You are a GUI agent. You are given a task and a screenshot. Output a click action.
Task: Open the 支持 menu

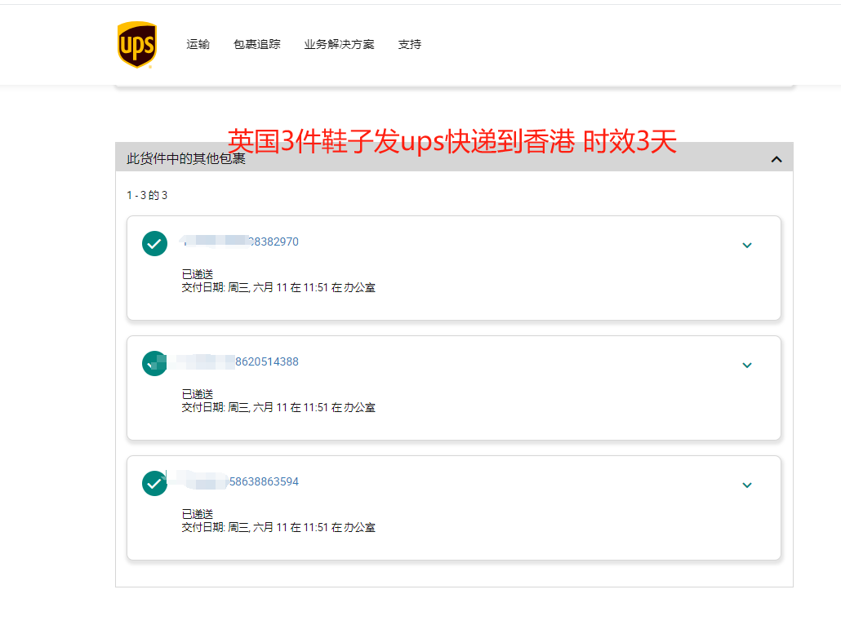coord(409,45)
